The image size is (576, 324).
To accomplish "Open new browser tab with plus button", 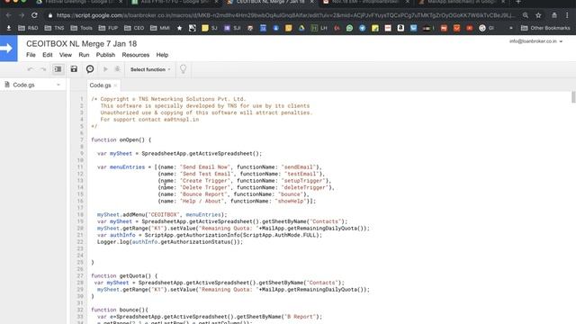I will pos(518,2).
